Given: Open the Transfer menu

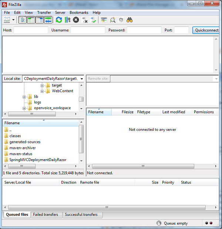Looking at the screenshot, I should 44,13.
